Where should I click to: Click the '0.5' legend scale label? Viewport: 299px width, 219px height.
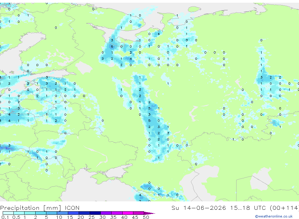point(16,217)
